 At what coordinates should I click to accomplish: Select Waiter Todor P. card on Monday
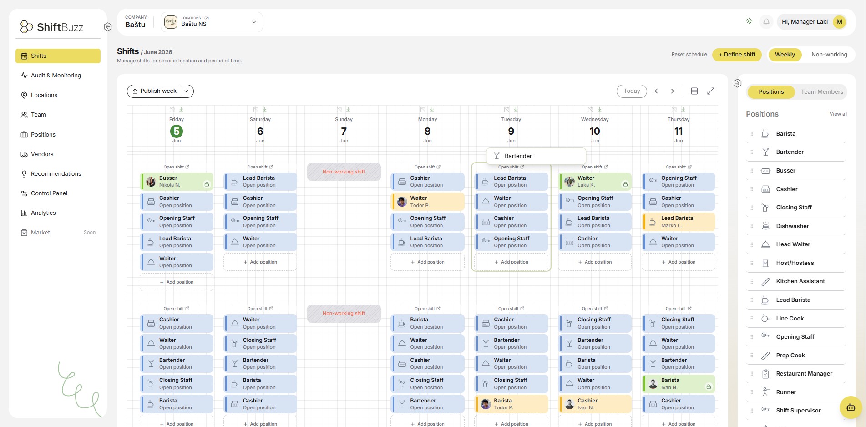click(428, 202)
